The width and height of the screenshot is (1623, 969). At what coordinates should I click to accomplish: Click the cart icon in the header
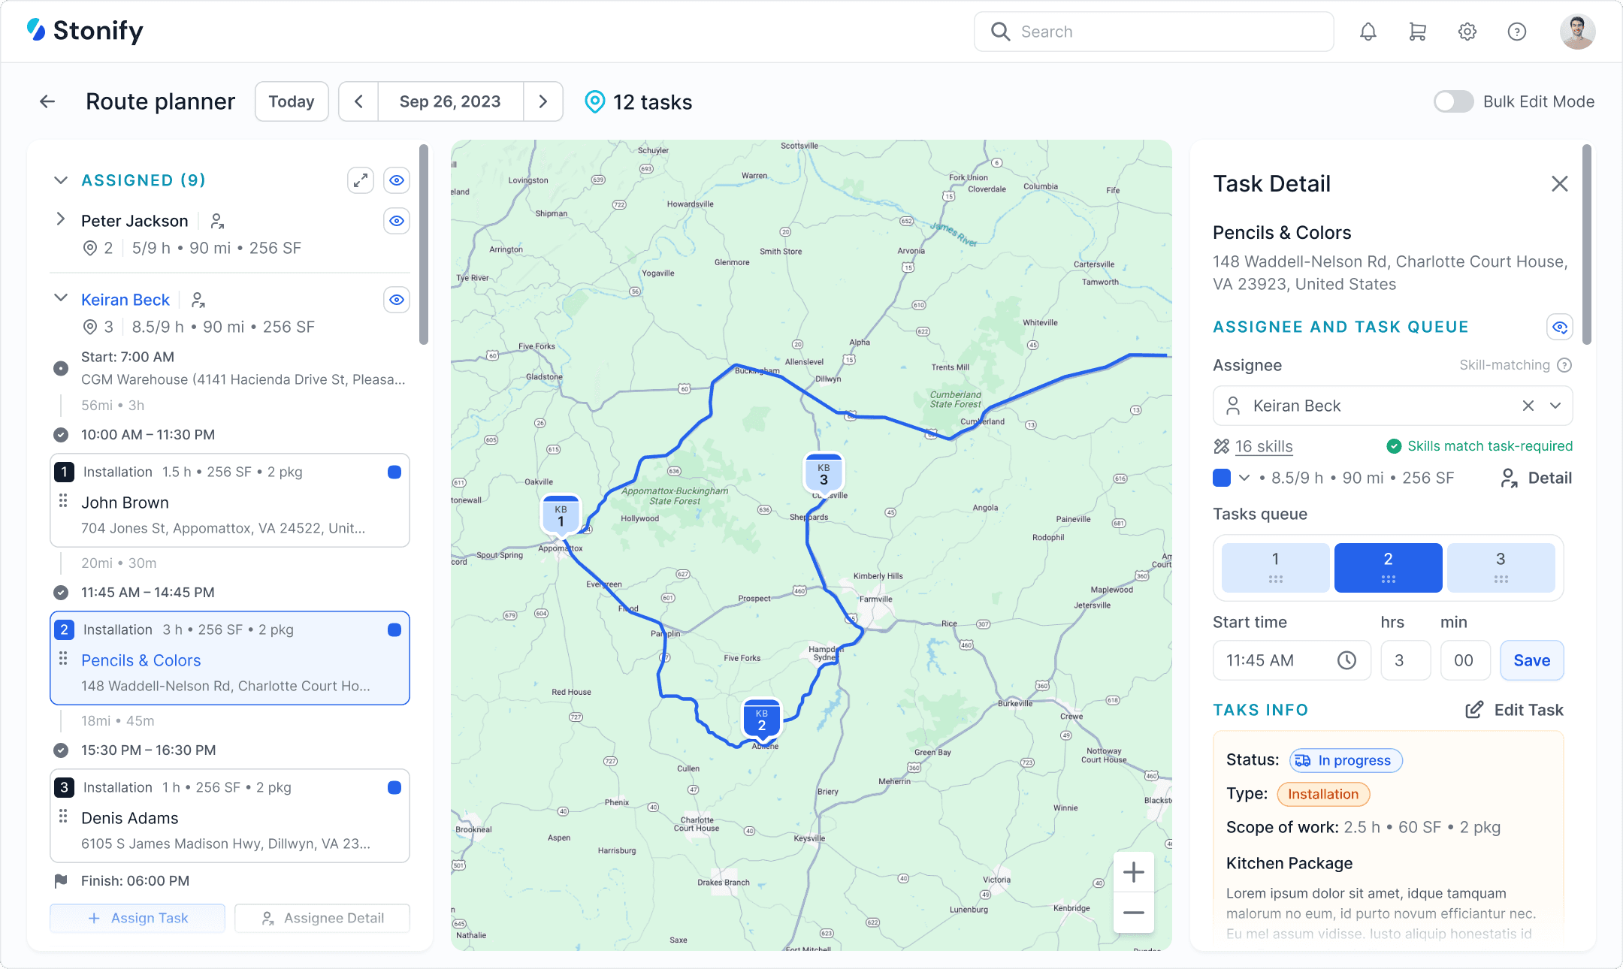1418,32
